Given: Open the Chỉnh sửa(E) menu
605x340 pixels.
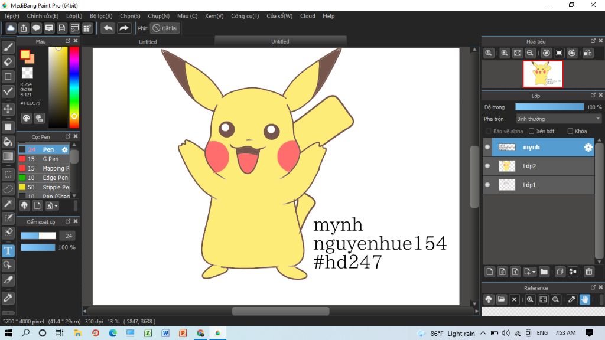Looking at the screenshot, I should click(x=43, y=16).
